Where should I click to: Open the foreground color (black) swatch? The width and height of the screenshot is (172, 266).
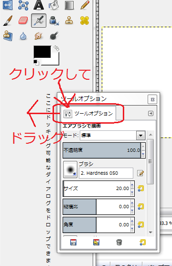point(42,52)
